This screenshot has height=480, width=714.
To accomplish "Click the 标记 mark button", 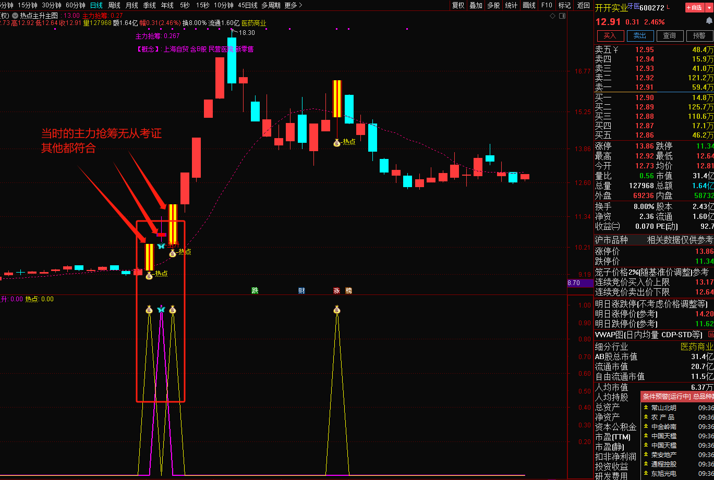I will point(565,5).
